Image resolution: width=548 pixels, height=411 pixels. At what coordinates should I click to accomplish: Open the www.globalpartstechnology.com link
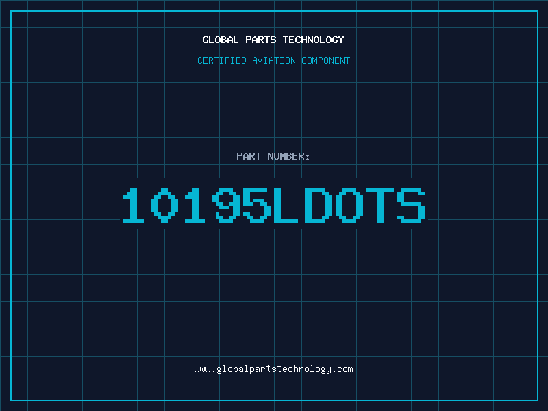pos(273,369)
